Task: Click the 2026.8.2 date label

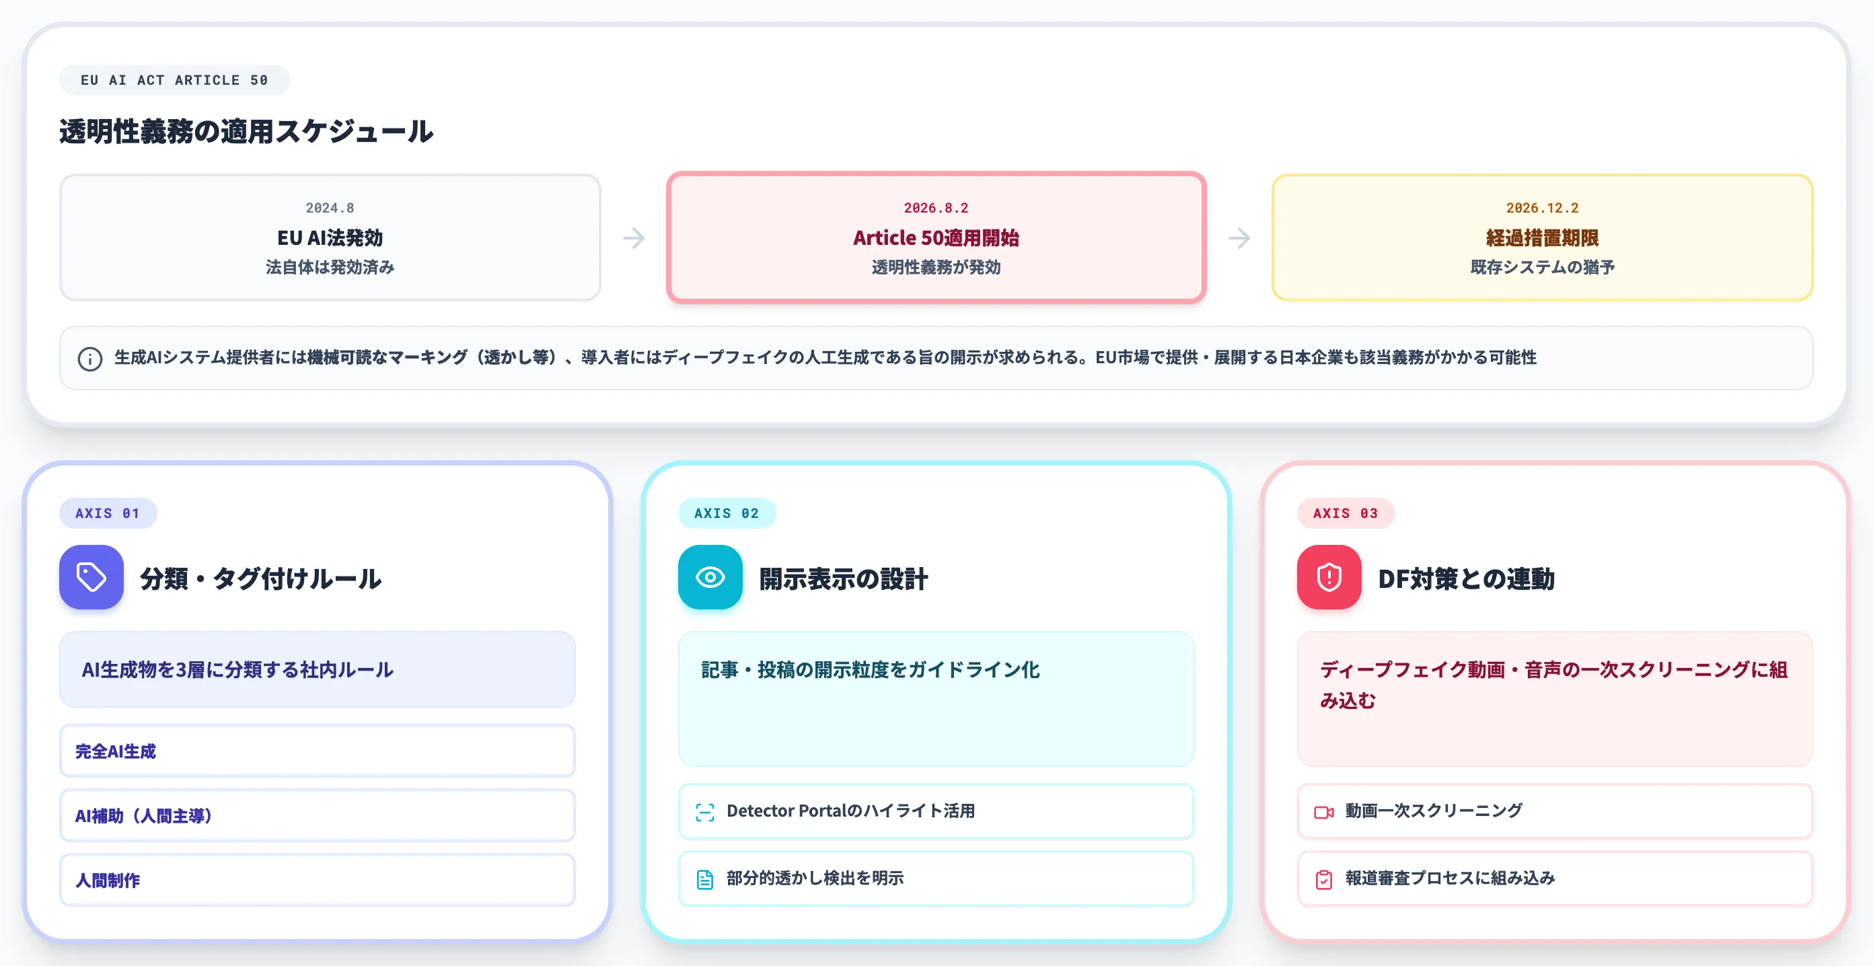Action: pos(936,208)
